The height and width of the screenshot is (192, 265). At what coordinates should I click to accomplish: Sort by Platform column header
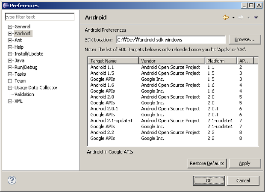tap(221, 61)
